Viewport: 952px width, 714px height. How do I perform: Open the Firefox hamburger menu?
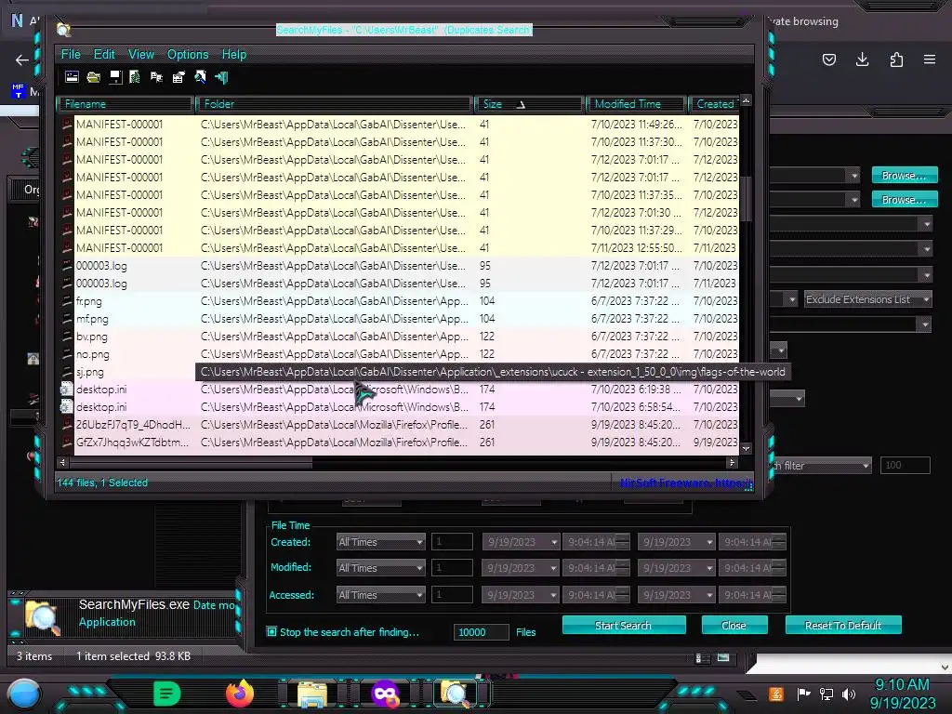pyautogui.click(x=930, y=59)
